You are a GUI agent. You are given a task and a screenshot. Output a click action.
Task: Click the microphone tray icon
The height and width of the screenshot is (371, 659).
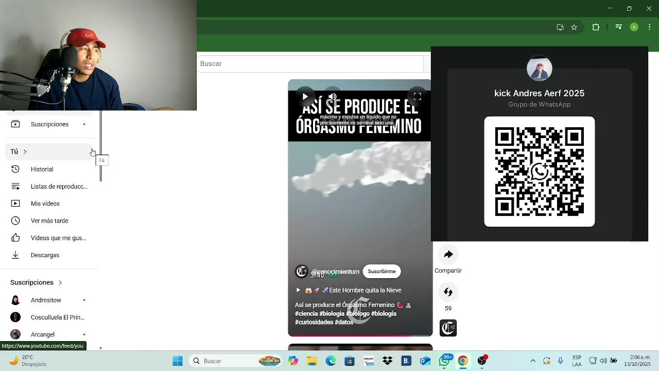point(560,361)
